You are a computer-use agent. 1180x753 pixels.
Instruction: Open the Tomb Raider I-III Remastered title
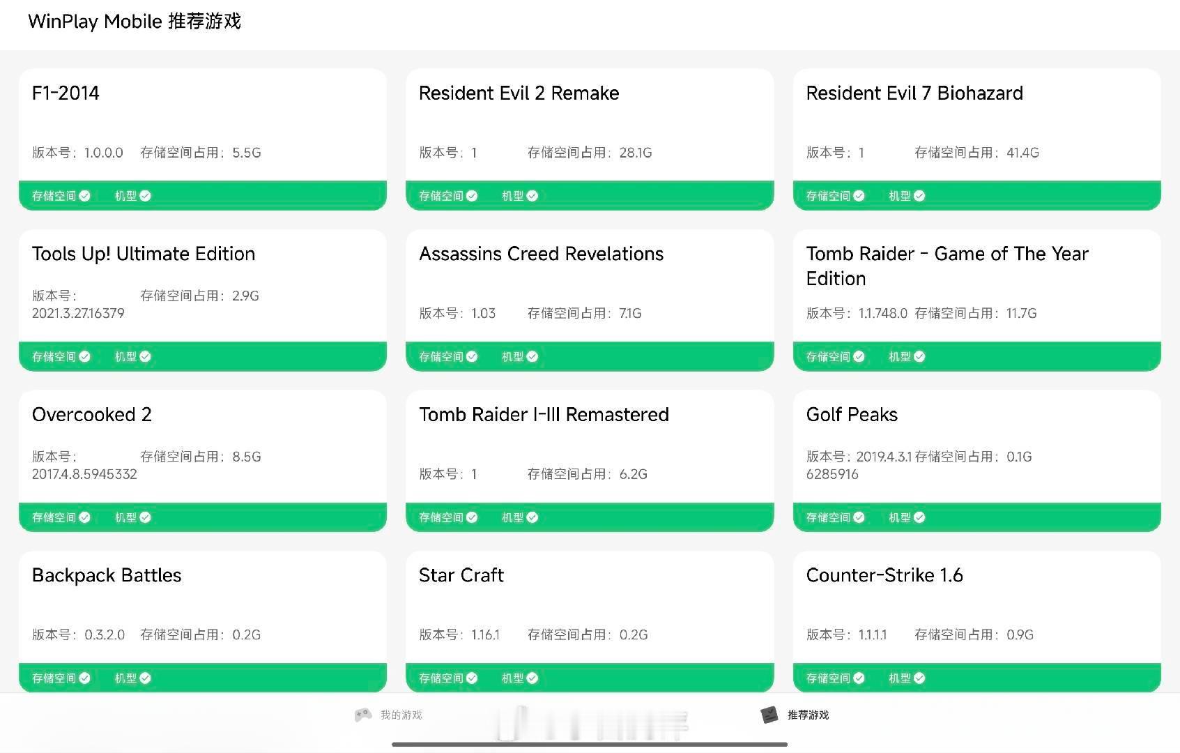coord(544,414)
